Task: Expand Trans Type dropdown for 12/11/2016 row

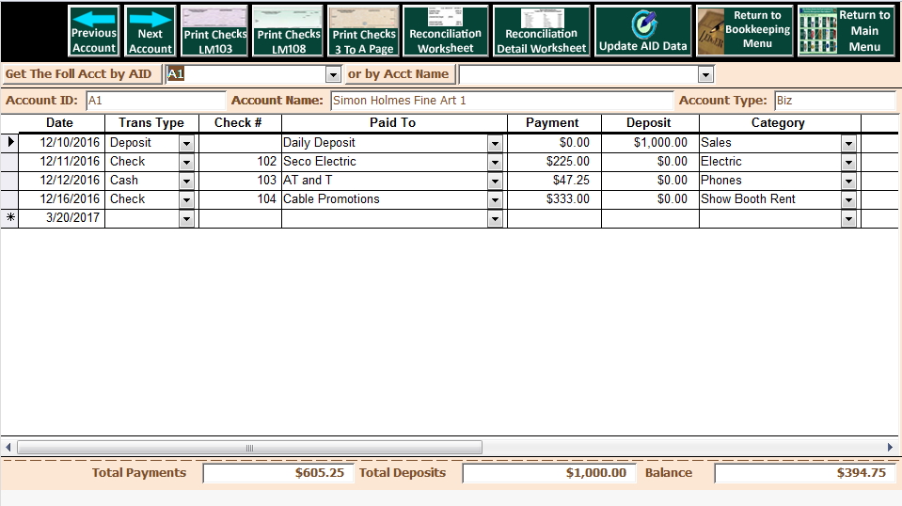Action: click(186, 162)
